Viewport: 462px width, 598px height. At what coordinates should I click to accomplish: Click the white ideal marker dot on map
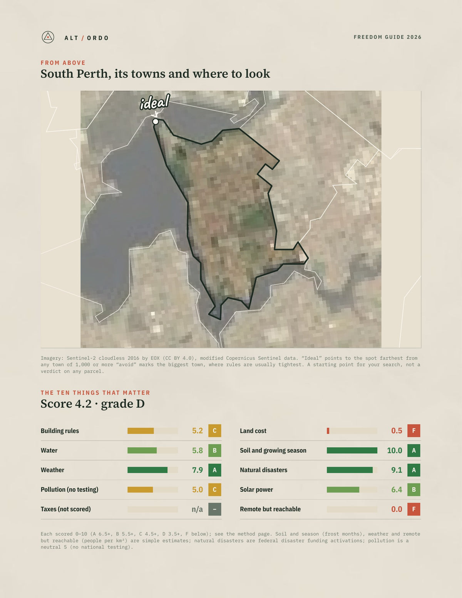click(156, 121)
